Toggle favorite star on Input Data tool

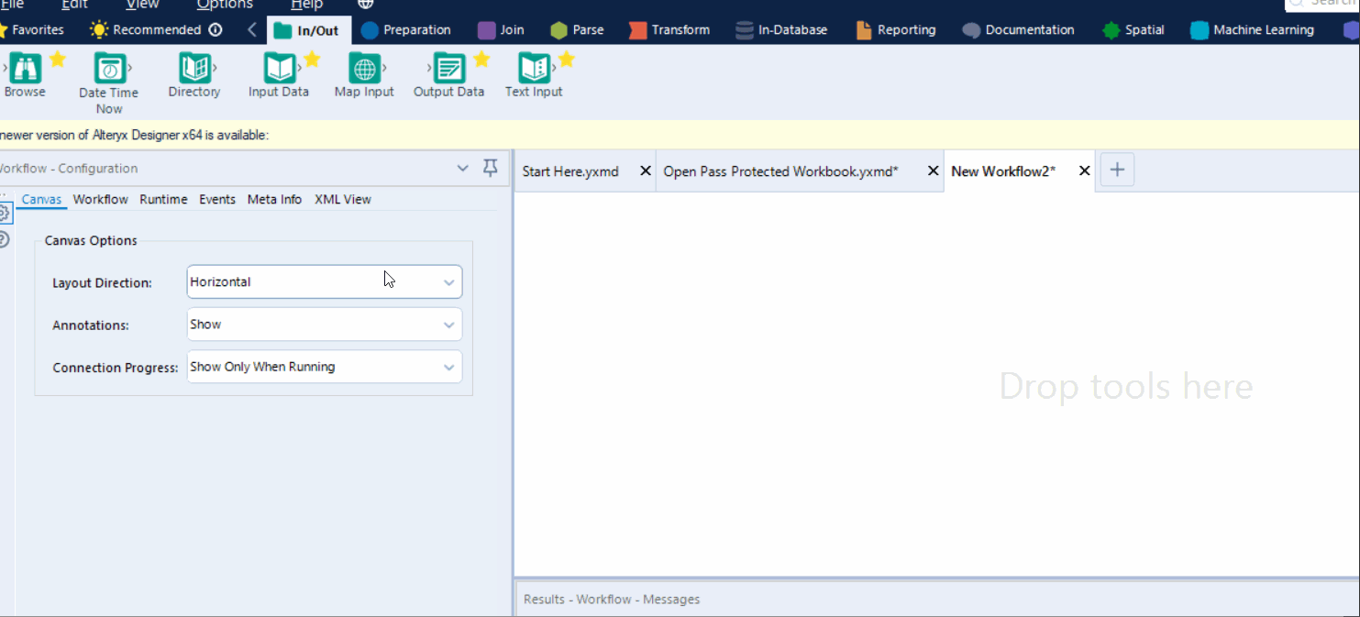[312, 60]
